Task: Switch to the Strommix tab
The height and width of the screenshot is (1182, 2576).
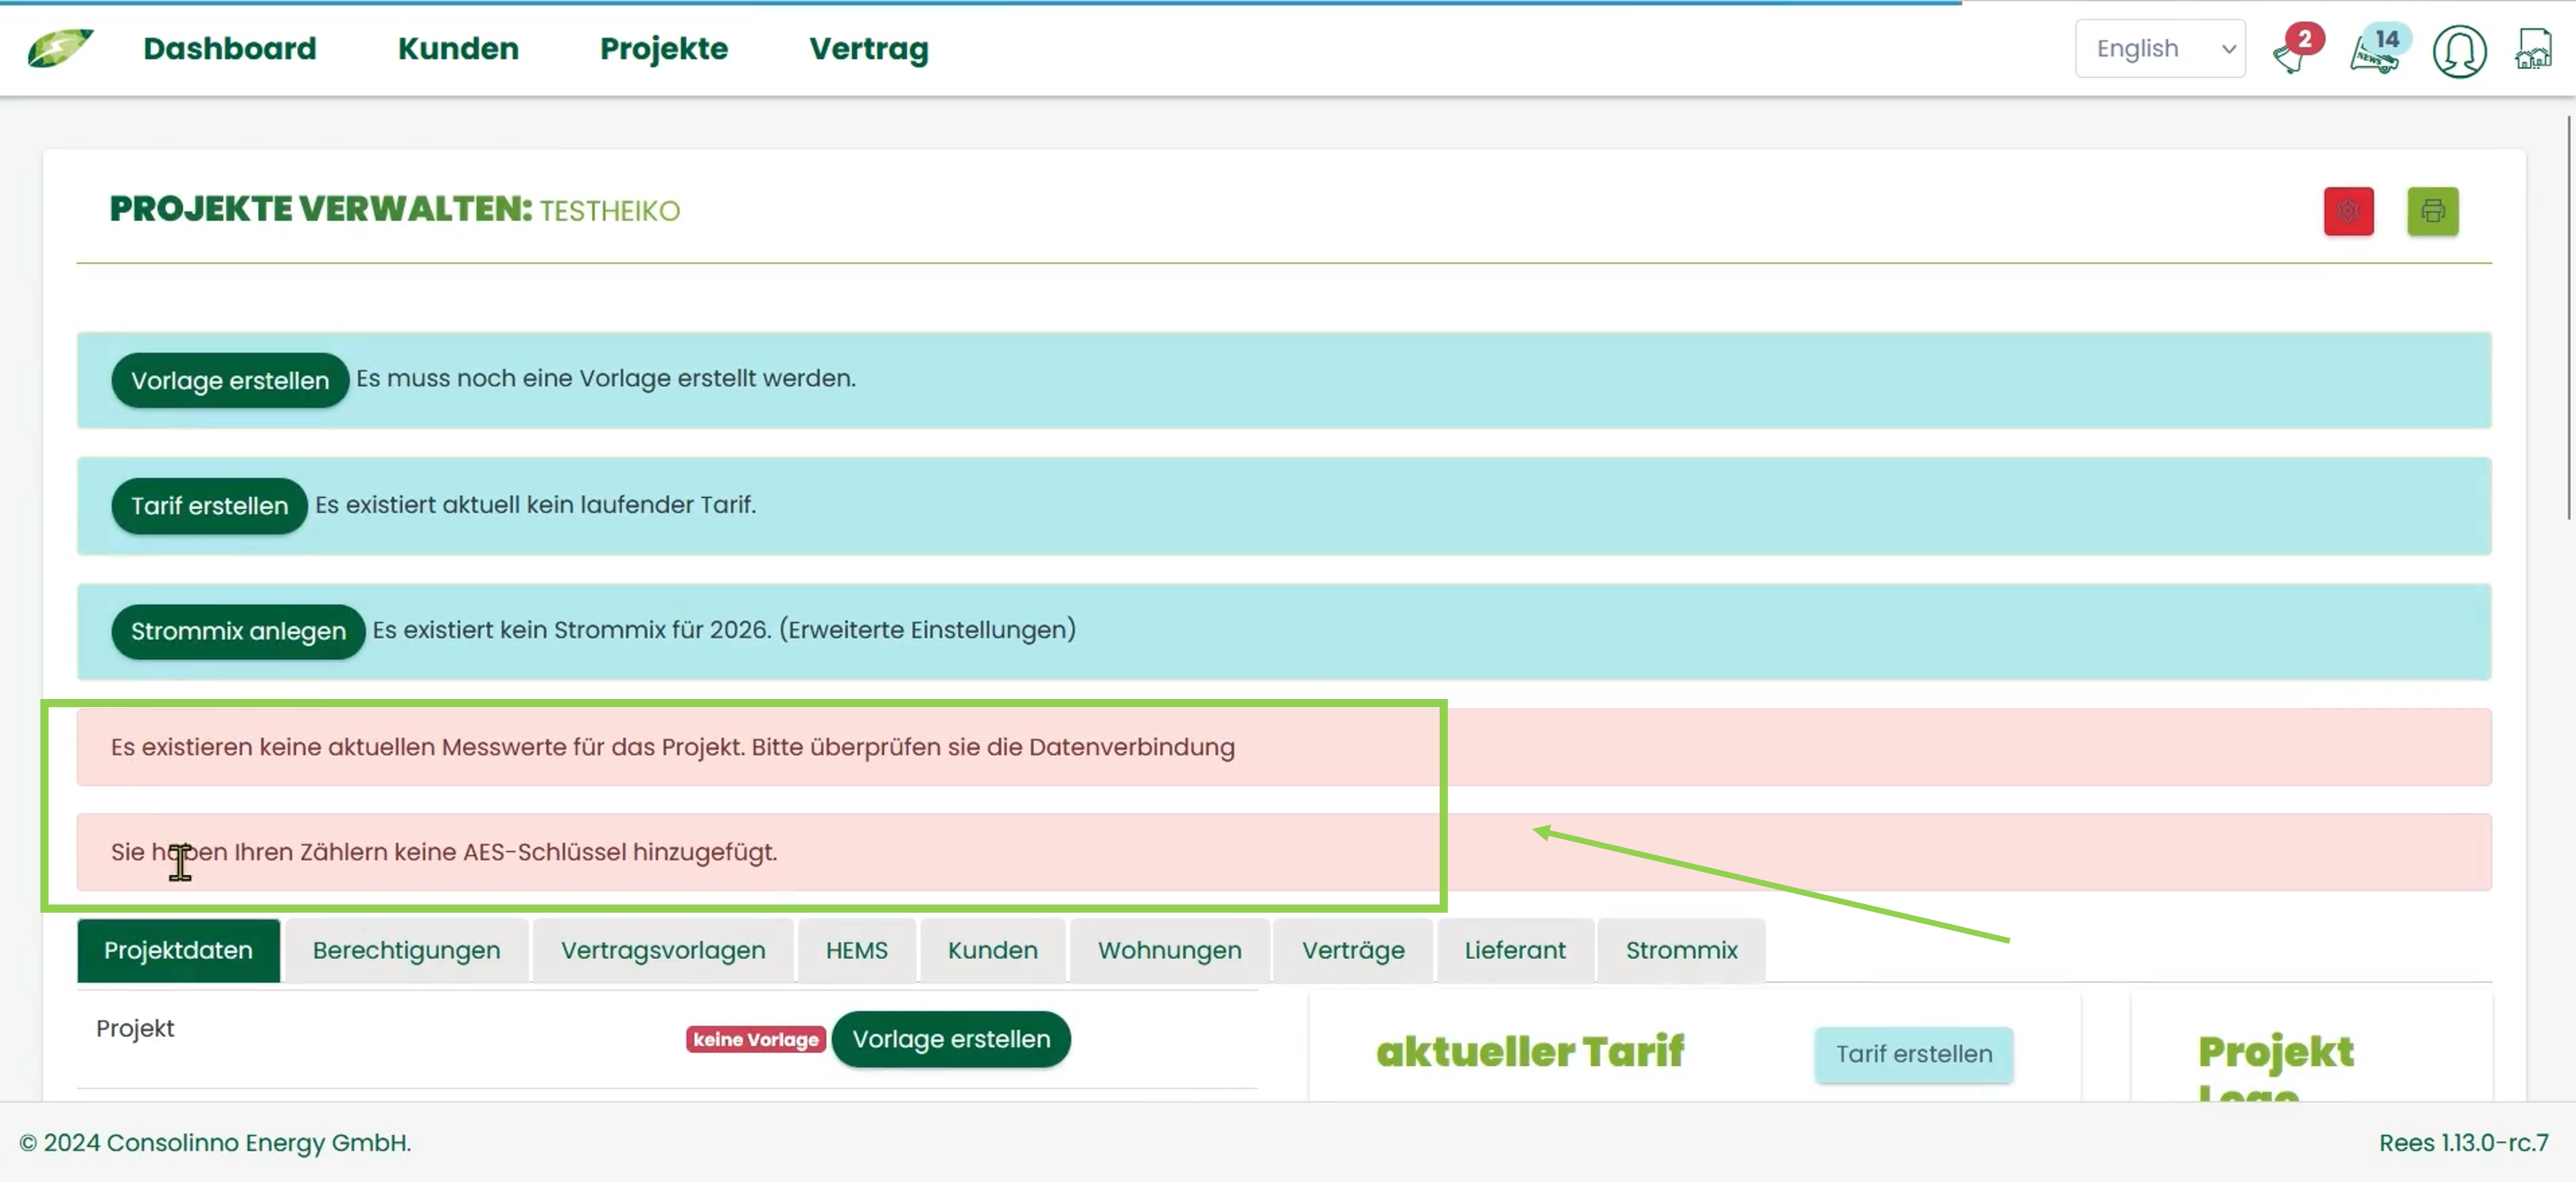Action: pos(1681,950)
